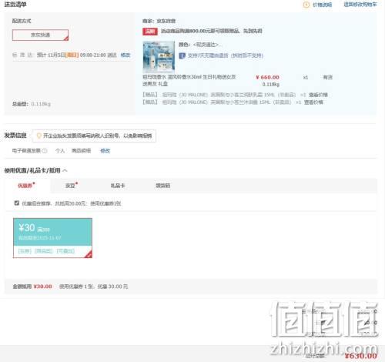The image size is (385, 362).
Task: Select the ¥30 满300 coupon card
Action: pos(52,238)
